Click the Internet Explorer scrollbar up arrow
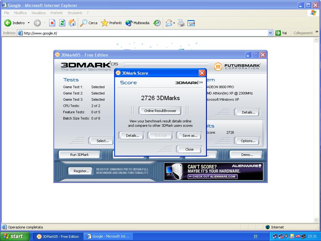This screenshot has width=321, height=241. pyautogui.click(x=316, y=40)
